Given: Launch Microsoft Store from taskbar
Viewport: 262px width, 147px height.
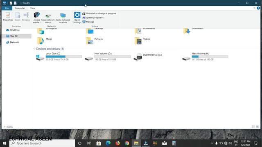Looking at the screenshot, I should (x=99, y=143).
